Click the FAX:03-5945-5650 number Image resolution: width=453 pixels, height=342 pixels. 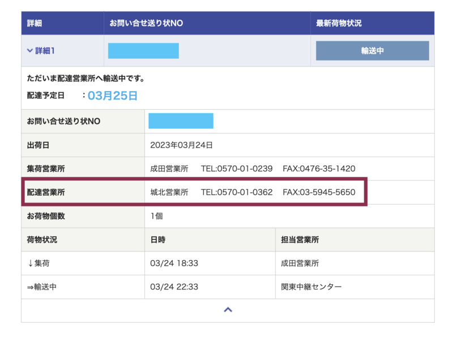click(x=319, y=193)
